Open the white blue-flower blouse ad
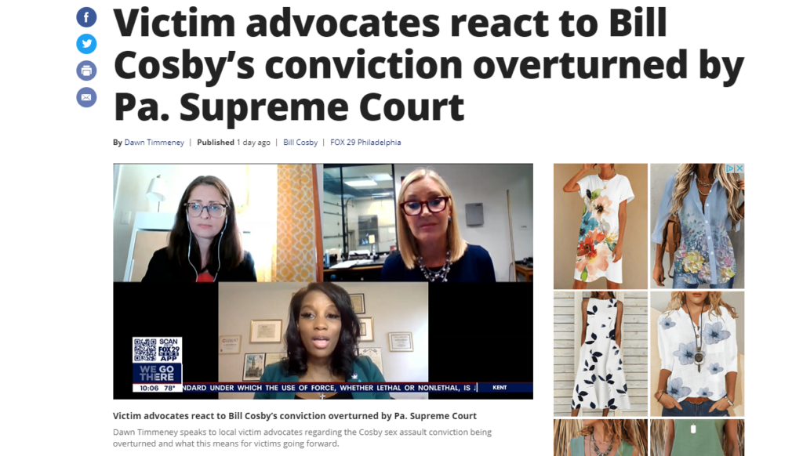The image size is (803, 456). click(x=697, y=354)
